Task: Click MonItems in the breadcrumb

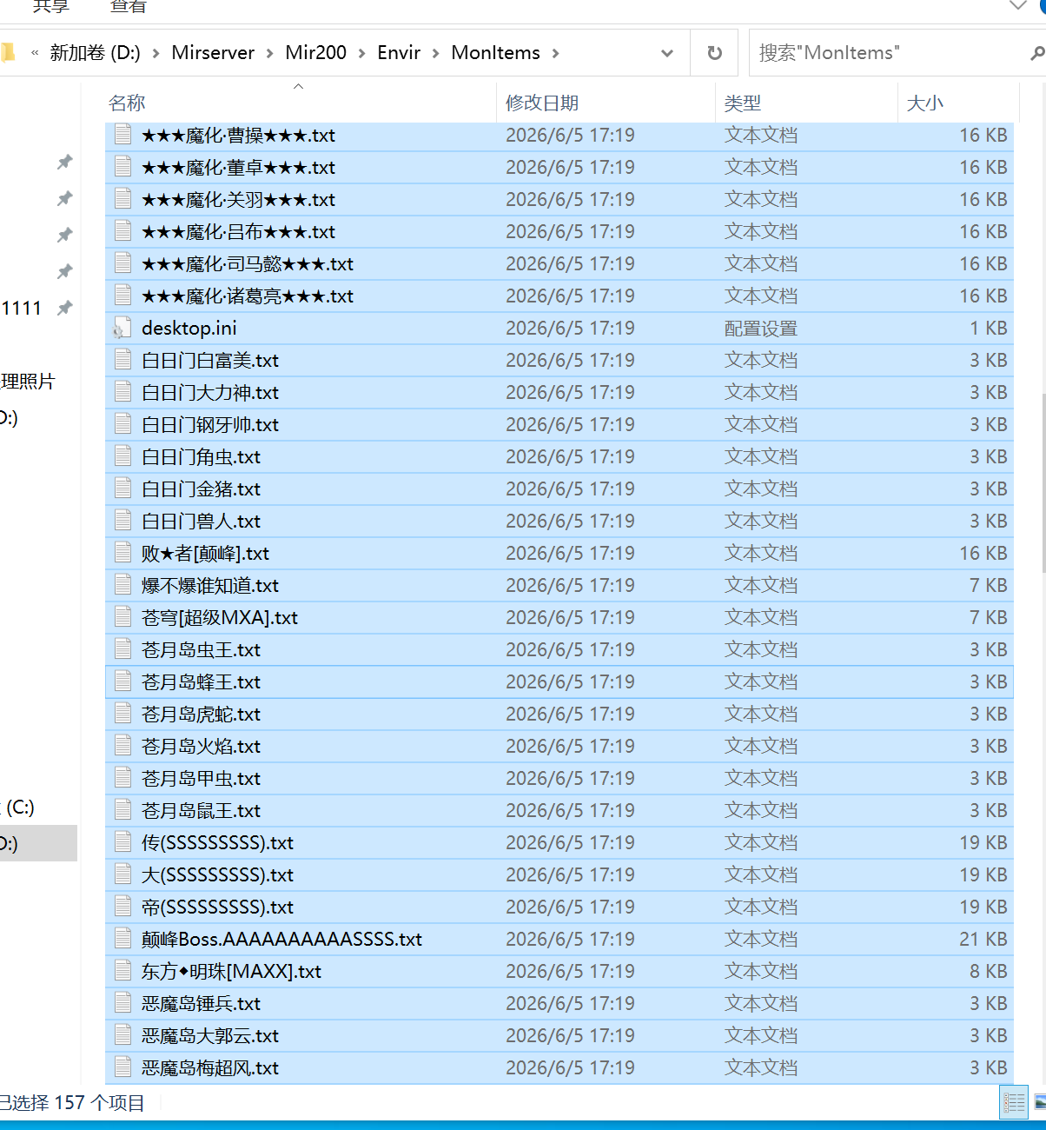Action: 495,53
